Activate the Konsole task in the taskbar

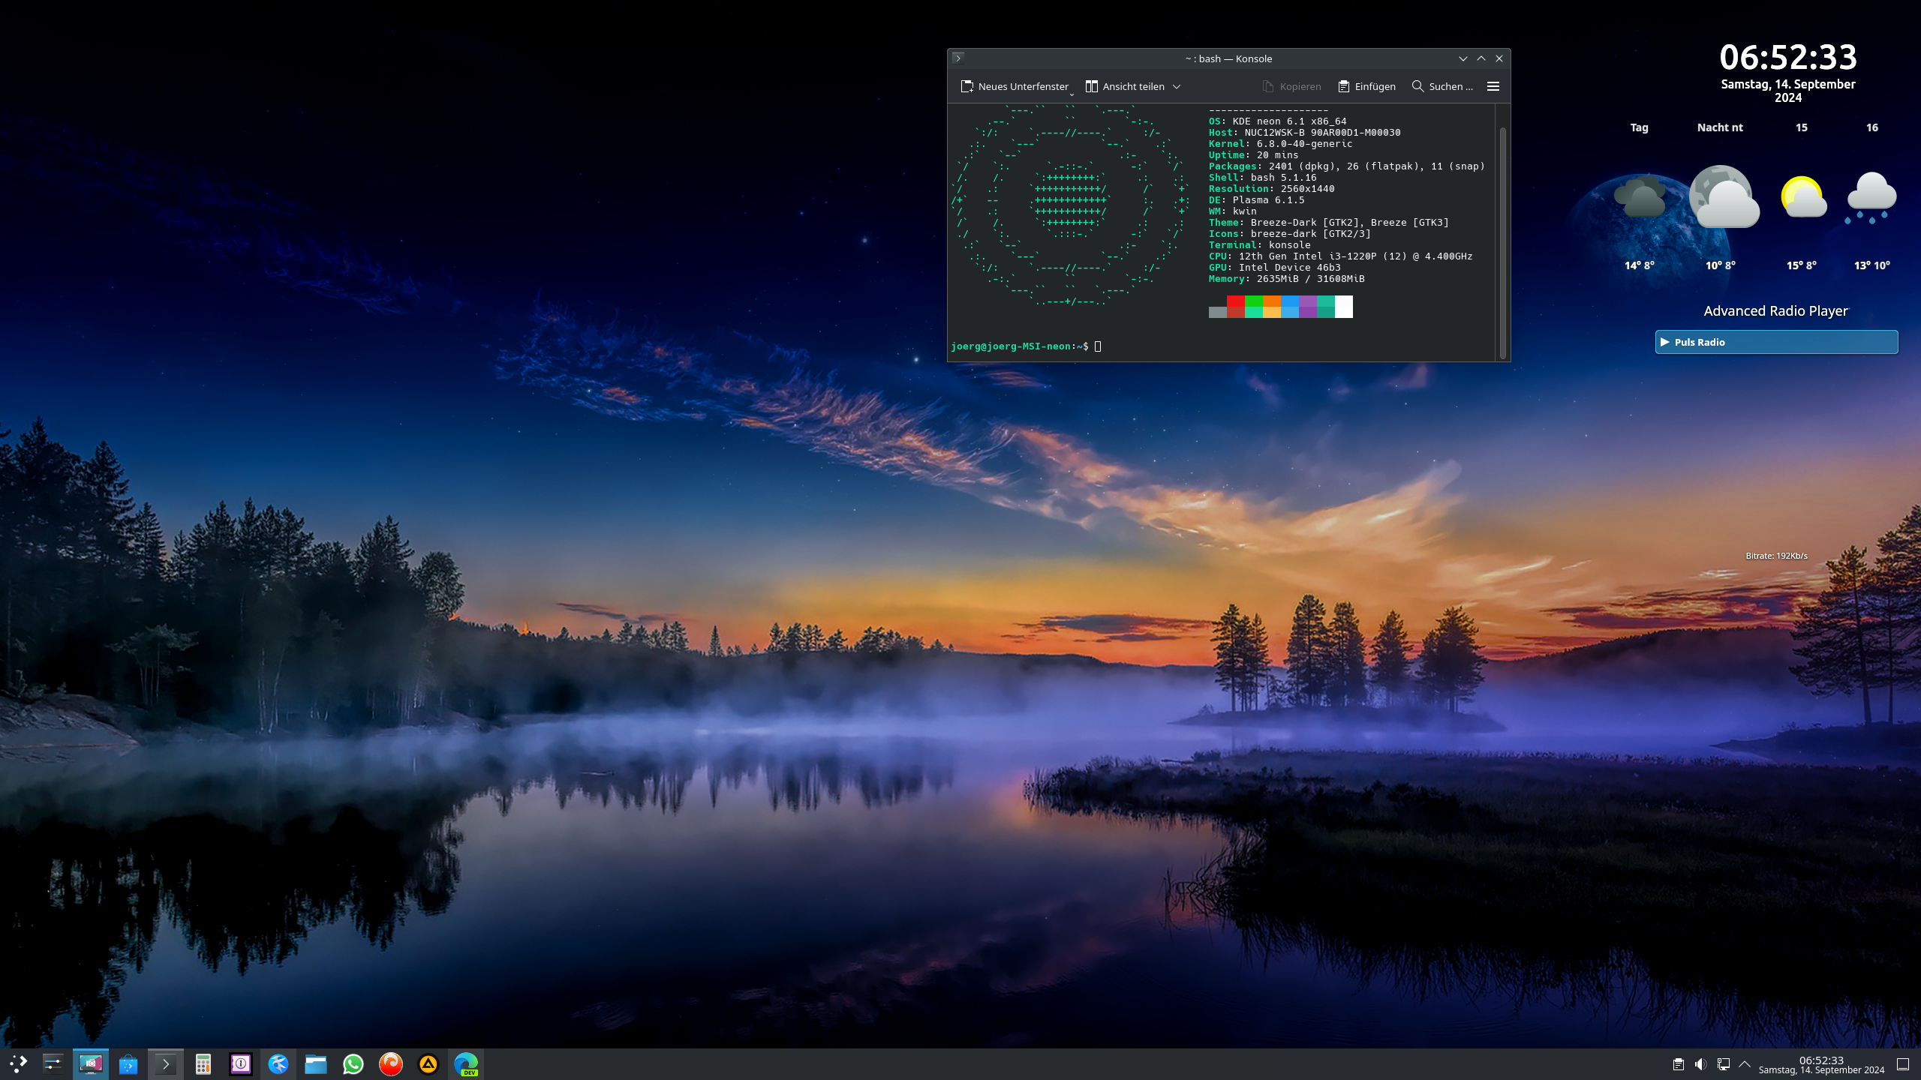[166, 1063]
